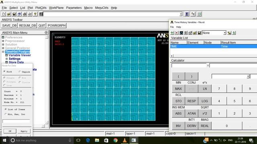Screen dimensions: 257x144
Task: Click the Save Analysis disk icon
Action: [x=14, y=14]
